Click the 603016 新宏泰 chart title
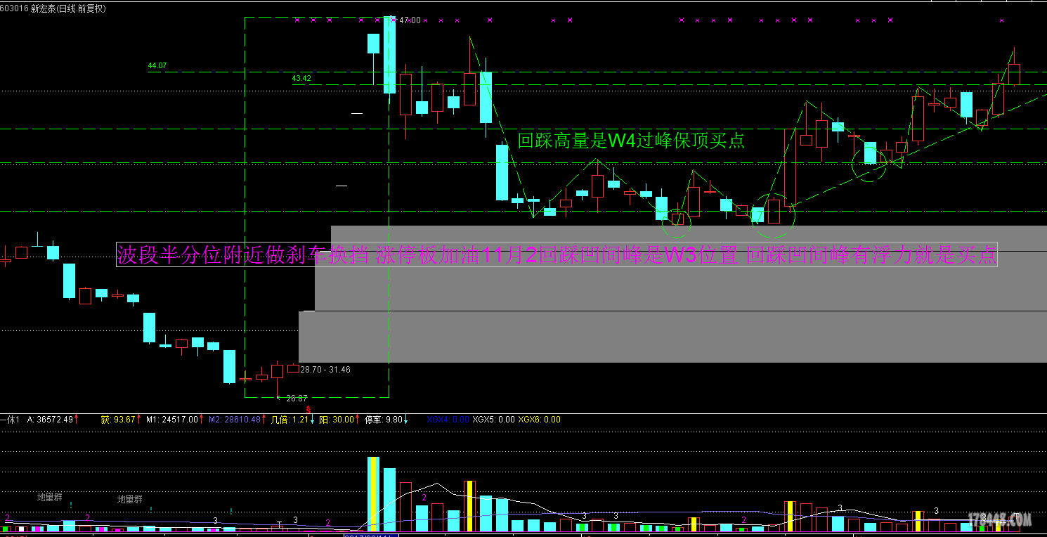Image resolution: width=1047 pixels, height=537 pixels. click(x=53, y=8)
